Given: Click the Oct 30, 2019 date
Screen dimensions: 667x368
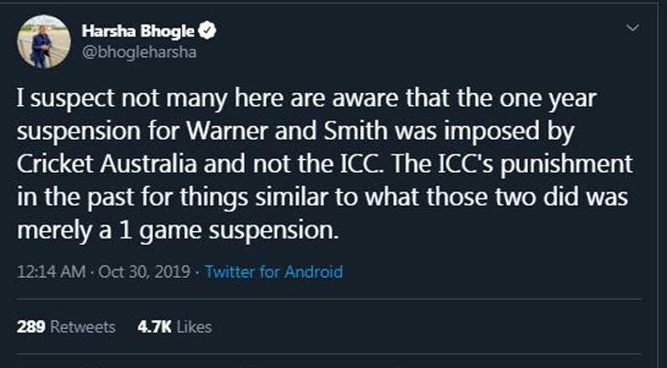Looking at the screenshot, I should tap(147, 271).
